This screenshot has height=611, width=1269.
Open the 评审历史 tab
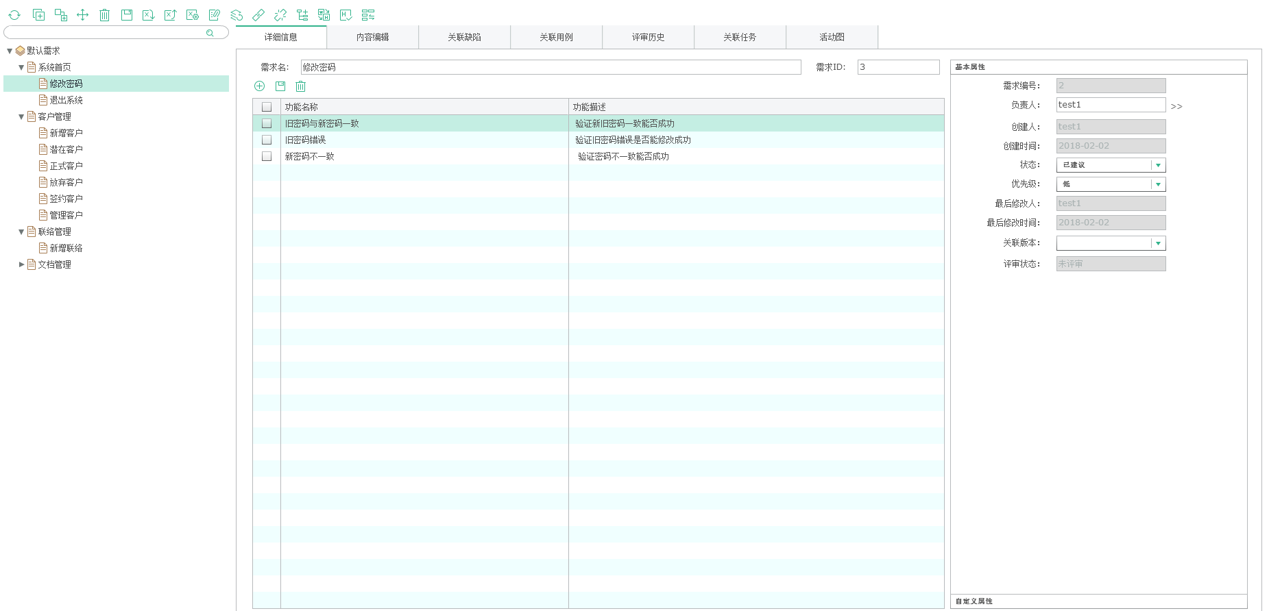(648, 37)
